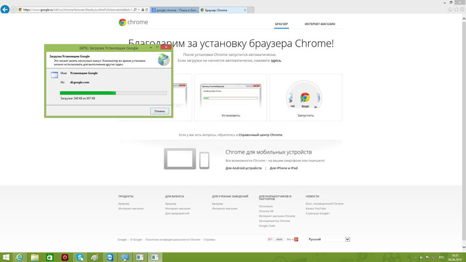Screen dimensions: 466x262
Task: Open Windows Store from the taskbar
Action: point(50,257)
